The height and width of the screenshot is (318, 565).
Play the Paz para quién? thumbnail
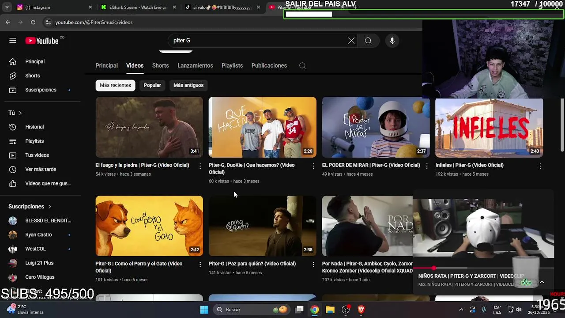click(x=263, y=226)
